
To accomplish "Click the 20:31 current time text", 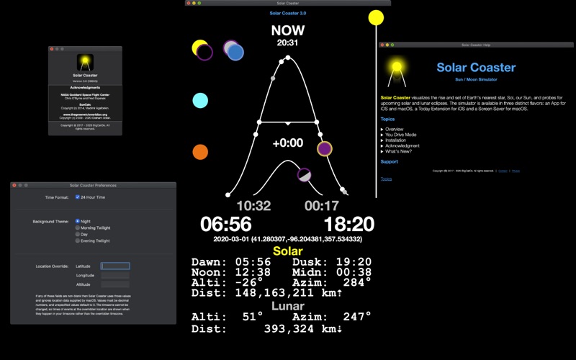I will [x=287, y=43].
